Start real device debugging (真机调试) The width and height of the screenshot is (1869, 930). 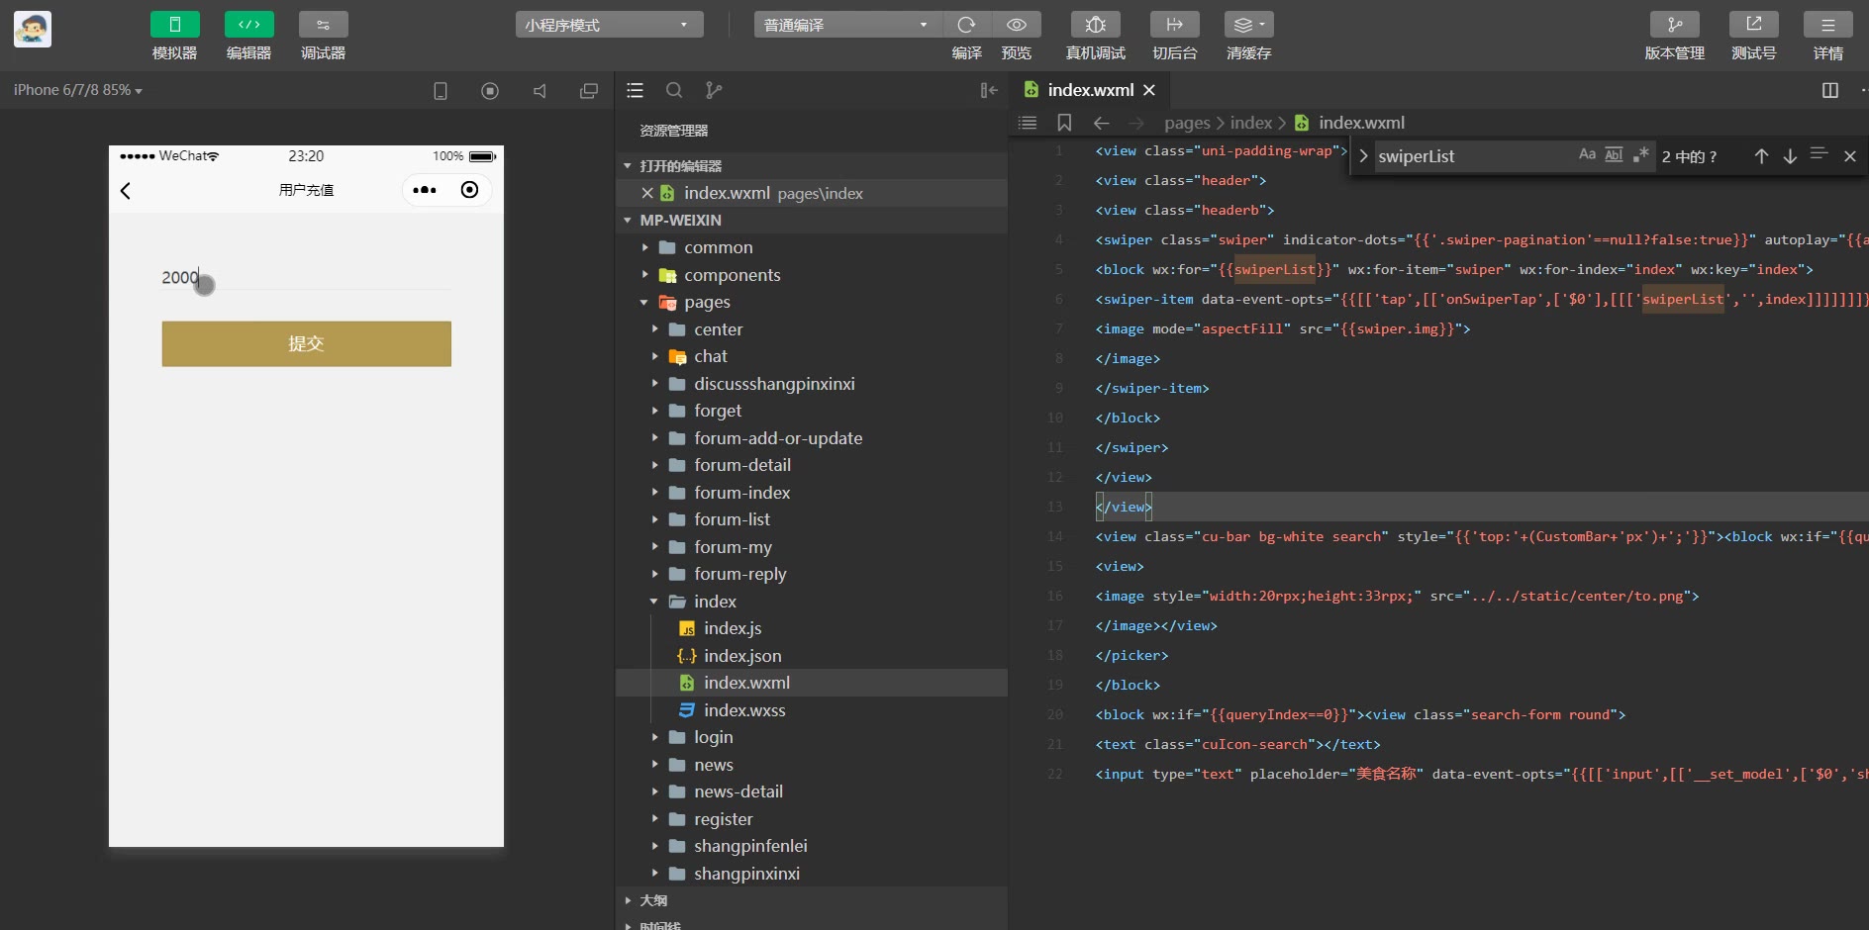[x=1095, y=25]
